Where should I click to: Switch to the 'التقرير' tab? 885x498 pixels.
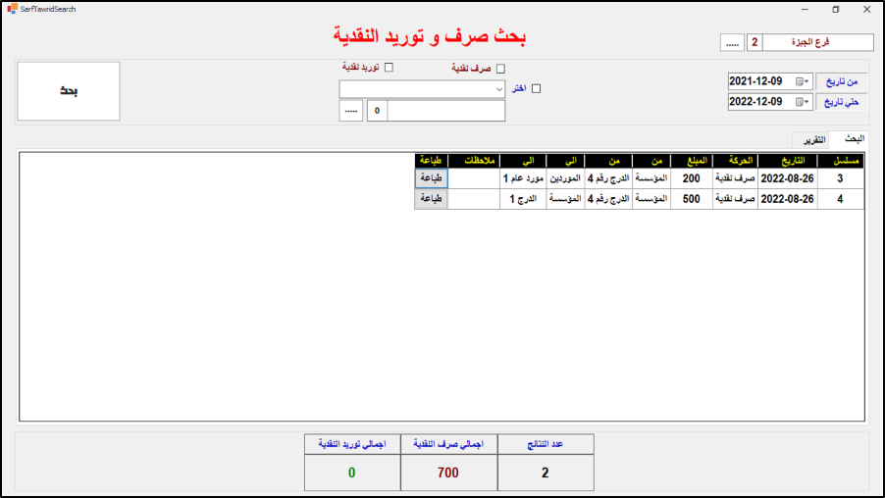point(807,140)
